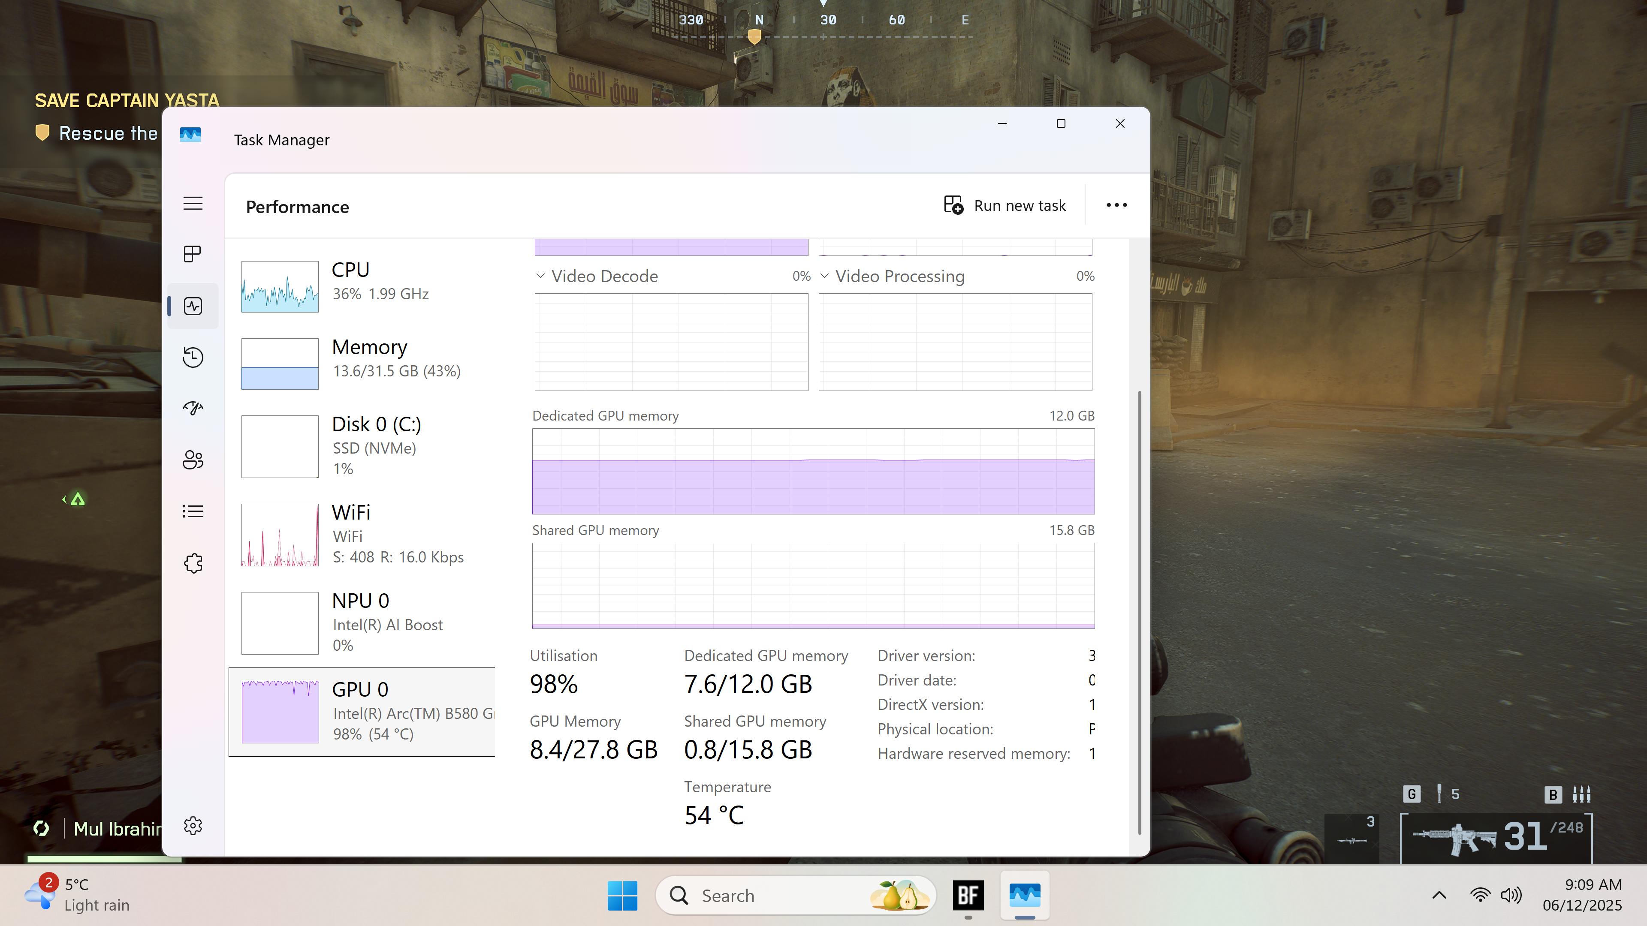Click the WiFi mini graph thumbnail

pyautogui.click(x=280, y=535)
